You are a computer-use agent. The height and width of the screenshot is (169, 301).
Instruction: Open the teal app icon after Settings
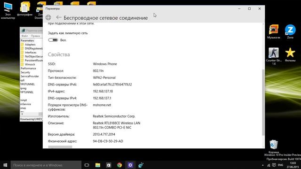[x=141, y=165]
